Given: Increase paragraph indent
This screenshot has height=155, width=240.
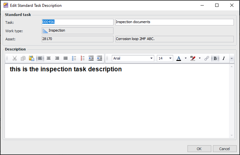Looking at the screenshot, I should point(99,58).
